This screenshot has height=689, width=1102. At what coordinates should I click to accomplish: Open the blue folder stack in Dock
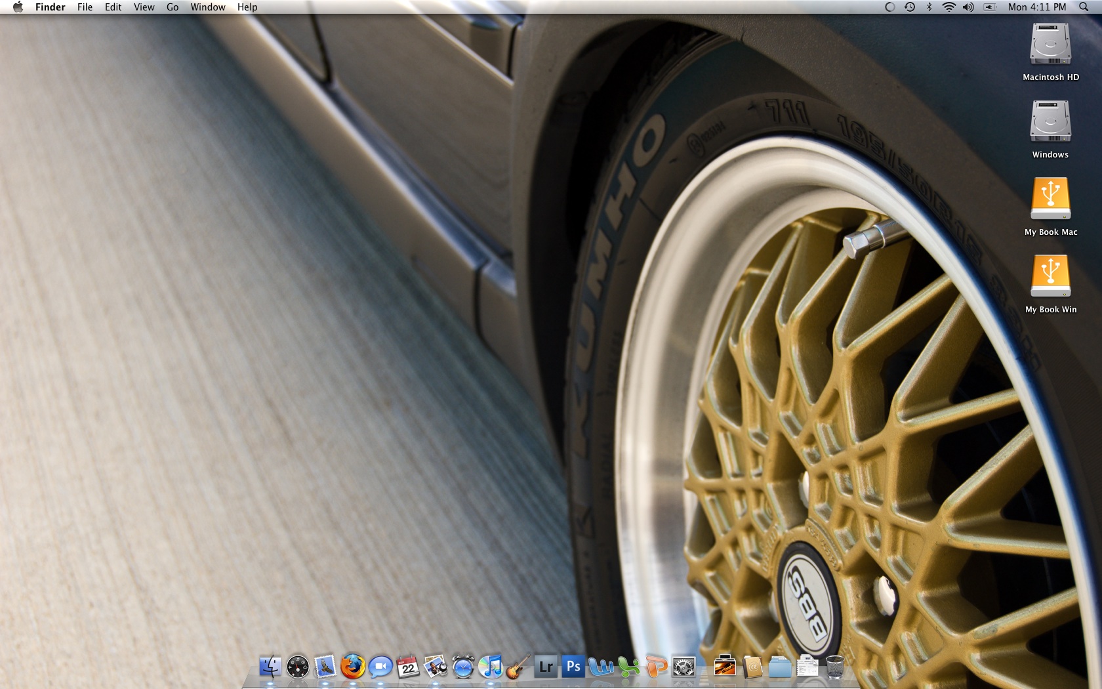coord(780,667)
